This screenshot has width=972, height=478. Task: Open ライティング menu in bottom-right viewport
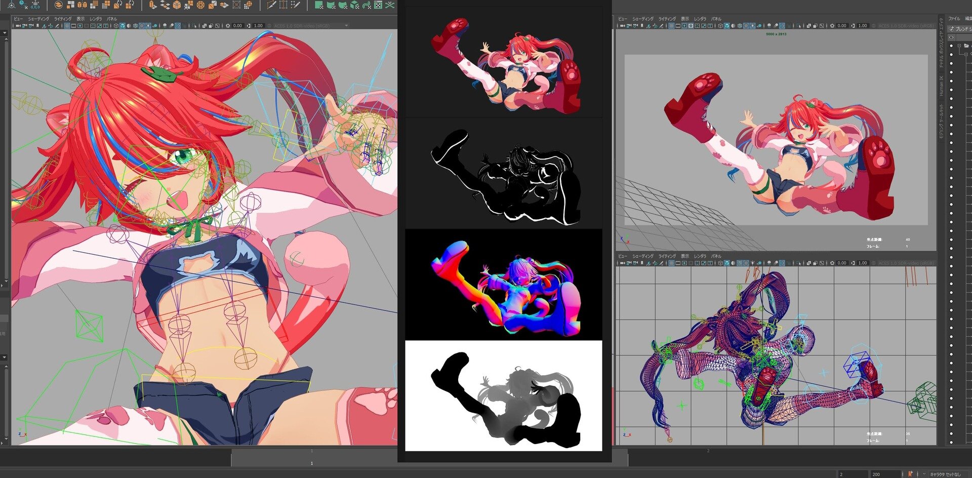[667, 256]
